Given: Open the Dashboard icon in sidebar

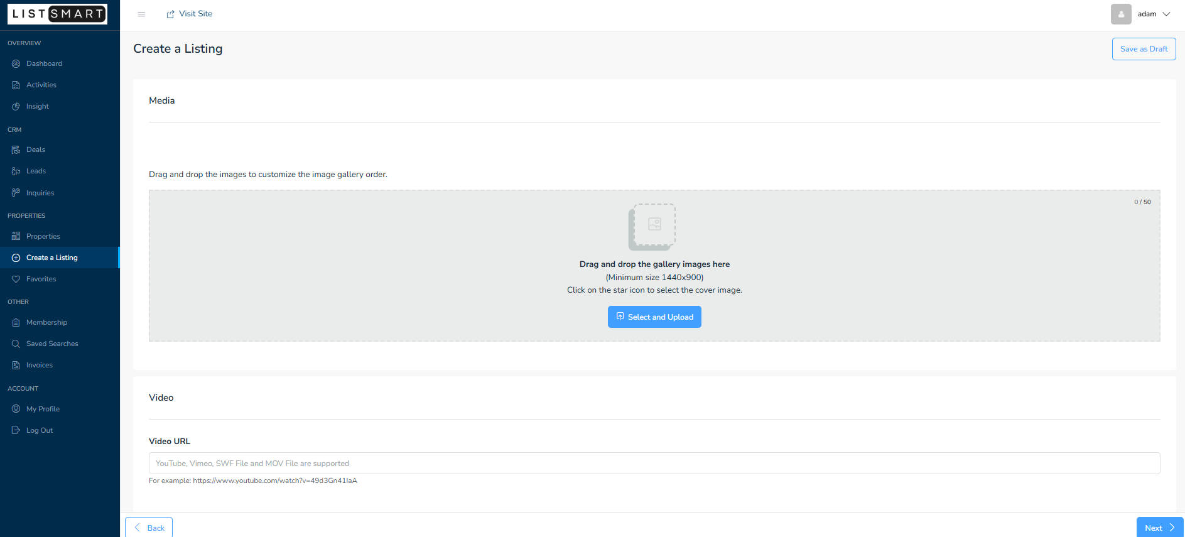Looking at the screenshot, I should [16, 63].
